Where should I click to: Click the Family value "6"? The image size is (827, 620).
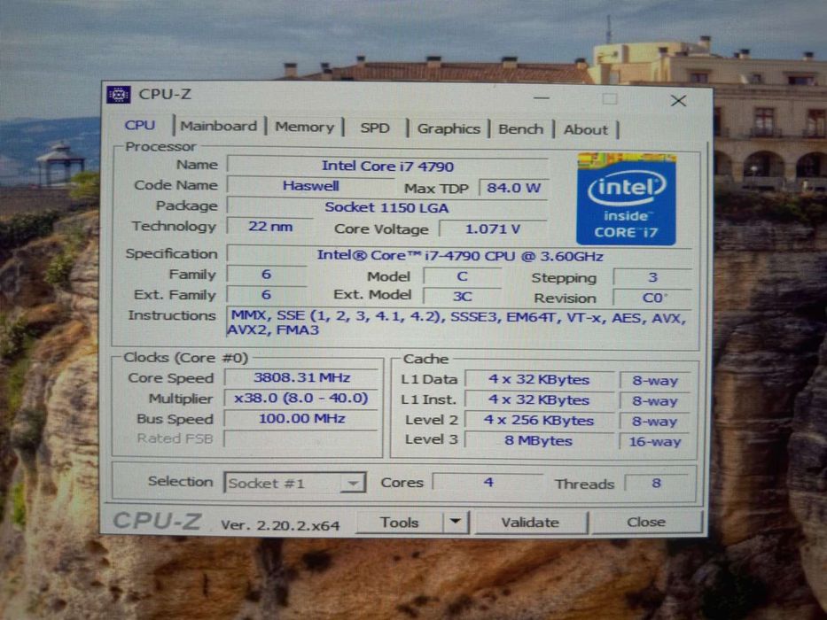coord(266,275)
